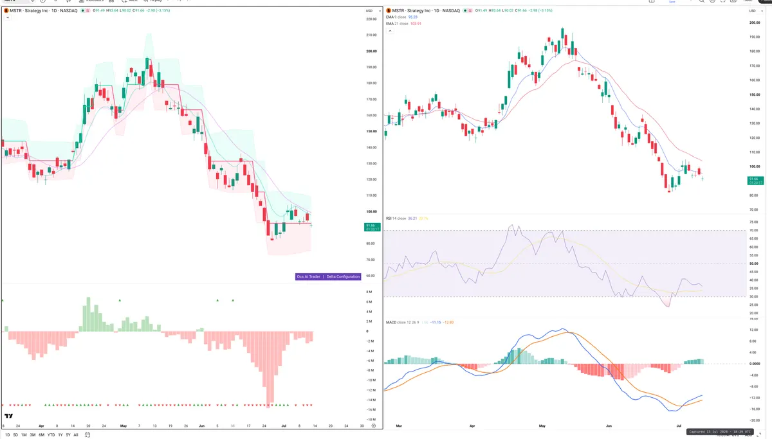The image size is (772, 439).
Task: Select RSI 14 close legend entry
Action: pyautogui.click(x=396, y=219)
